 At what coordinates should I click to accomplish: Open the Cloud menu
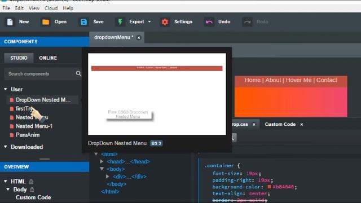pyautogui.click(x=51, y=8)
